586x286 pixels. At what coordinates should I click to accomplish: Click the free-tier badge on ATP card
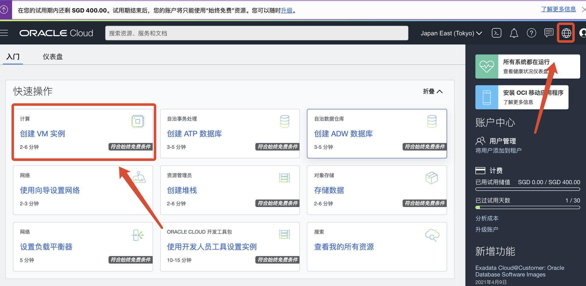coord(277,147)
